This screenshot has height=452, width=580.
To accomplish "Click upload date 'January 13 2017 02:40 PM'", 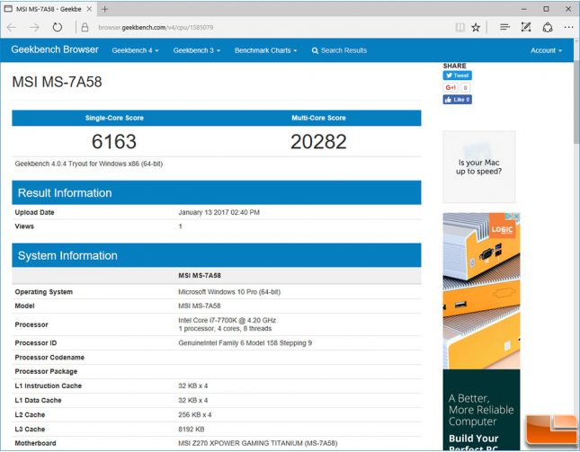I will click(219, 212).
